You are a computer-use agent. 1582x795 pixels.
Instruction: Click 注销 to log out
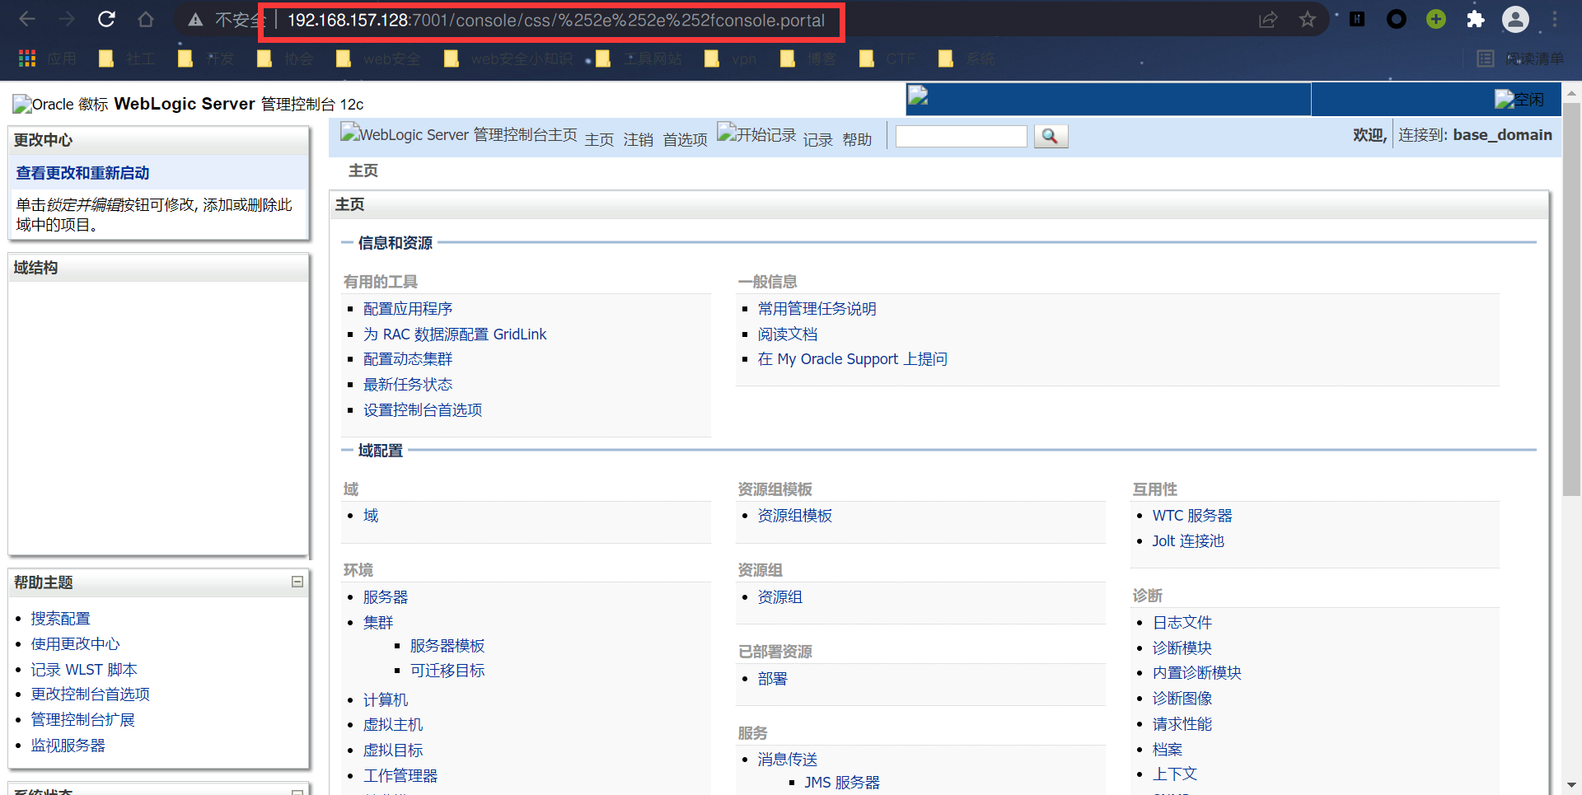638,139
